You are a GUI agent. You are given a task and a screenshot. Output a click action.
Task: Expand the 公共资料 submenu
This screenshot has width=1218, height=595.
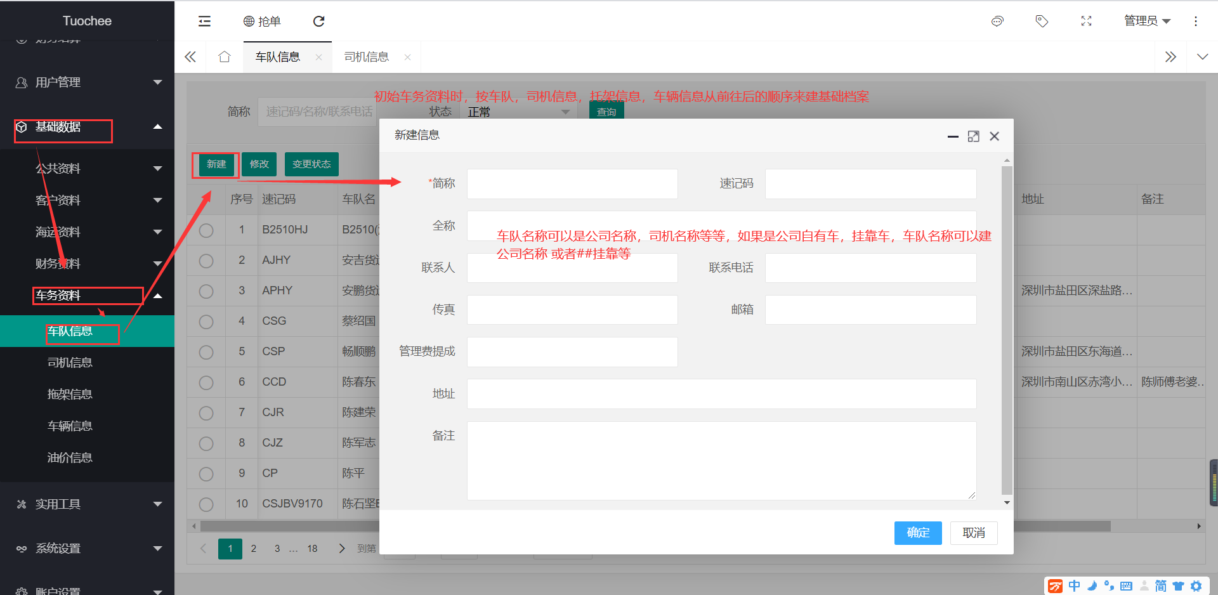[87, 168]
